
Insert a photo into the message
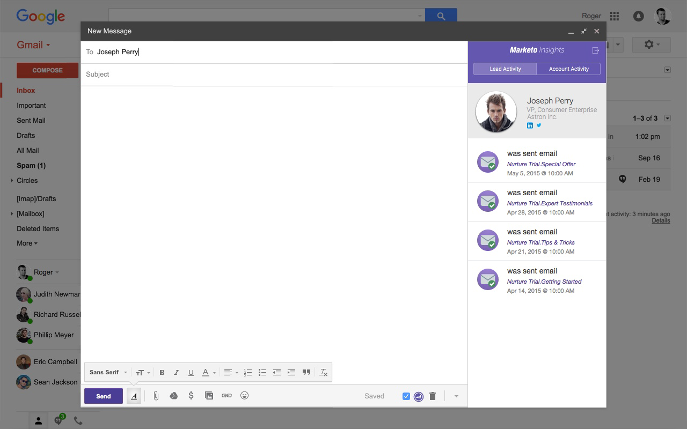pyautogui.click(x=209, y=396)
